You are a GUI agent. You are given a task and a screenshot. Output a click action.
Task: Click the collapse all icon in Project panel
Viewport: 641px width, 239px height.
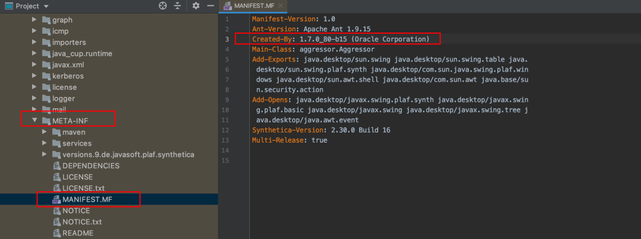[x=177, y=6]
